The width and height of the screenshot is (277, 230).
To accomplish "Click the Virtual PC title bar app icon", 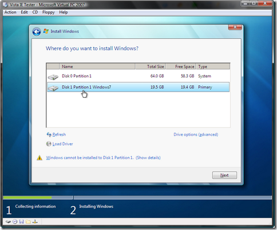I will click(6, 5).
